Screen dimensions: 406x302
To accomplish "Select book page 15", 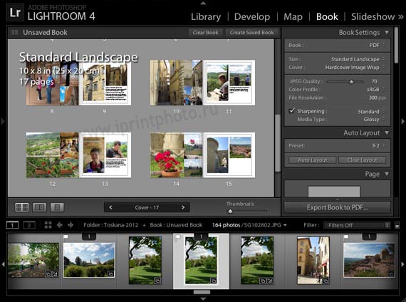I will pos(229,155).
